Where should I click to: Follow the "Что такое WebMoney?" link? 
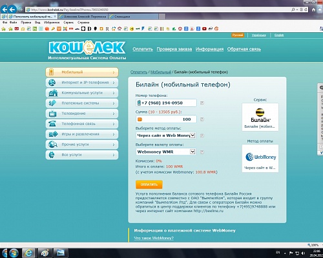coord(154,238)
